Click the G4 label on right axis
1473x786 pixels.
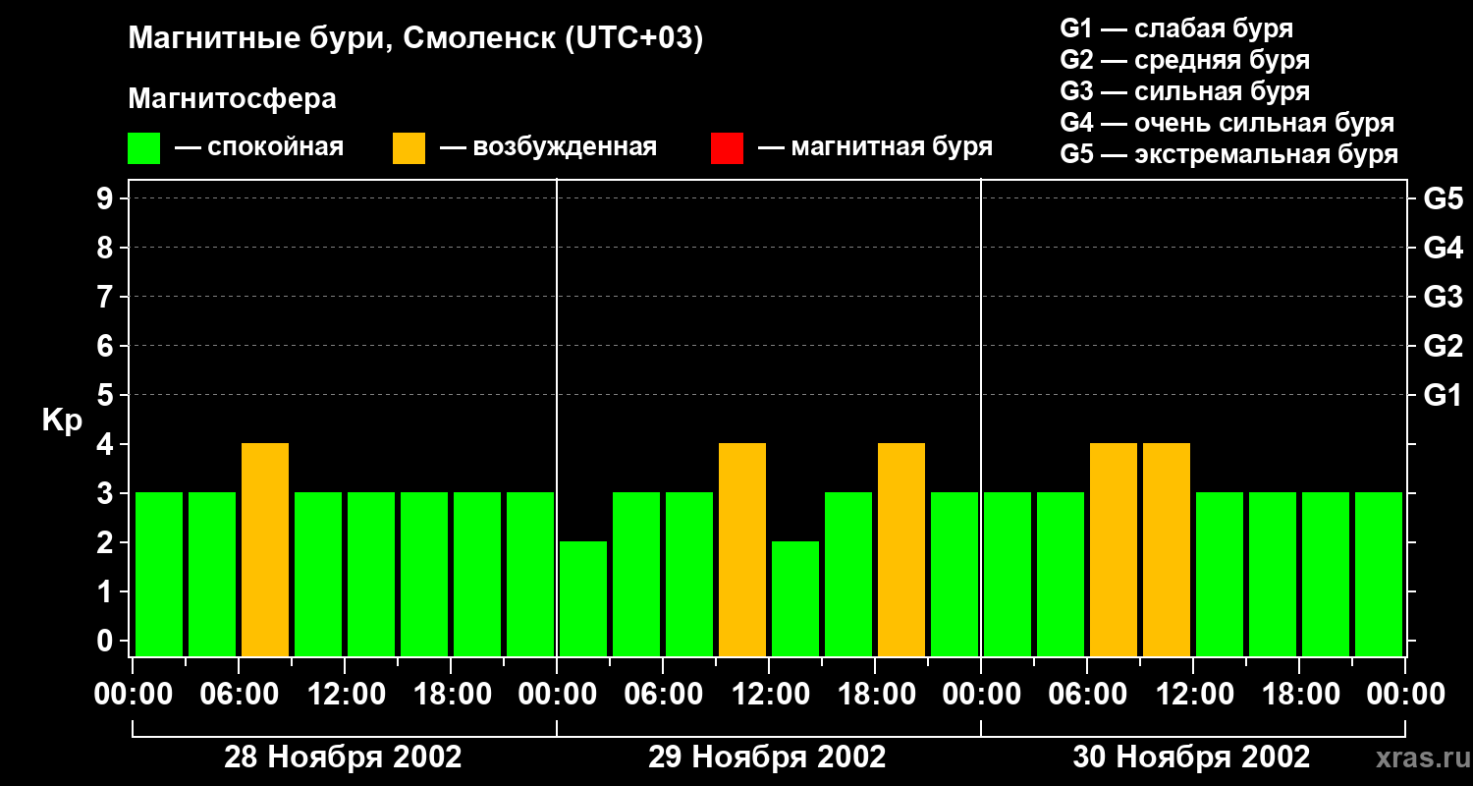tap(1443, 248)
